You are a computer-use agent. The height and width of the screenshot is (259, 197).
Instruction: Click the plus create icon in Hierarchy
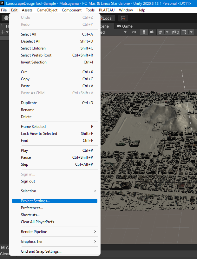click(x=3, y=32)
